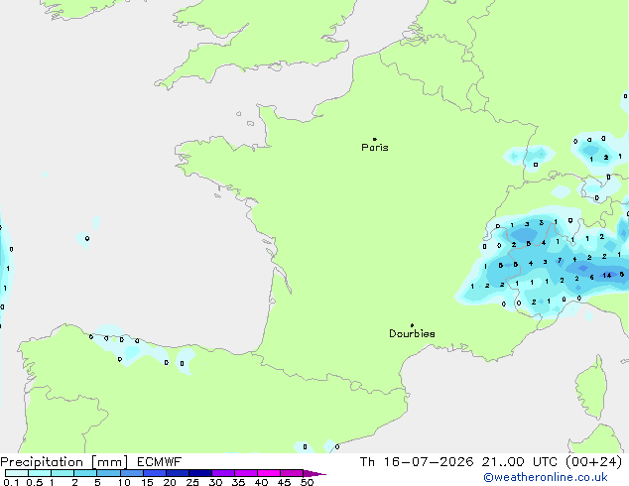
Task: Click the legend label '50'
Action: pyautogui.click(x=307, y=482)
